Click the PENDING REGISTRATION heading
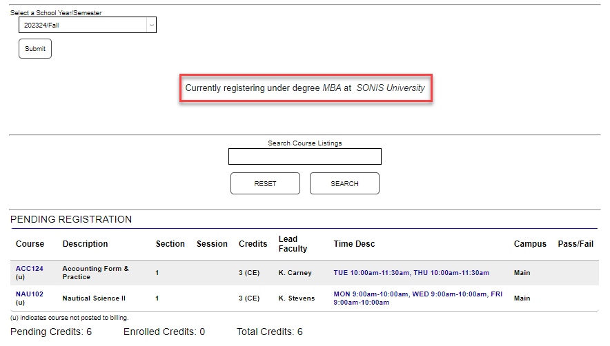Viewport: 610px width, 346px height. pyautogui.click(x=71, y=219)
